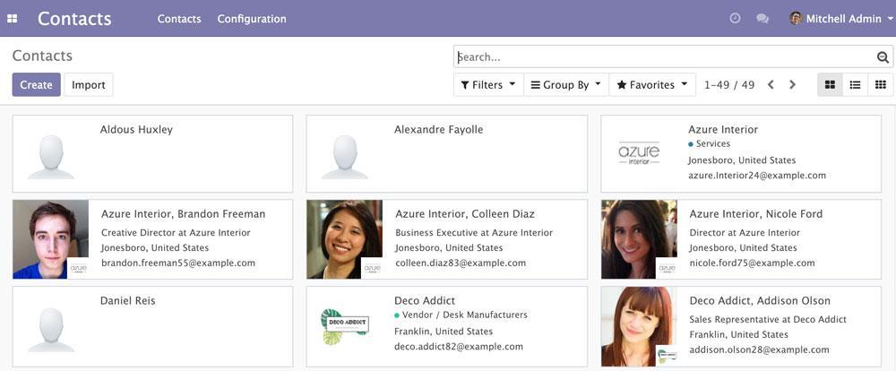Screen dimensions: 896x371
Task: Switch to List view
Action: click(855, 84)
